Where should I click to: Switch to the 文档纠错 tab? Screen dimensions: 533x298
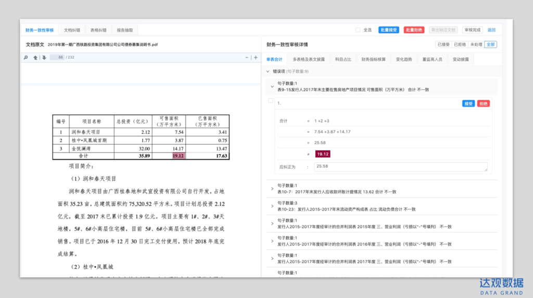pos(72,30)
